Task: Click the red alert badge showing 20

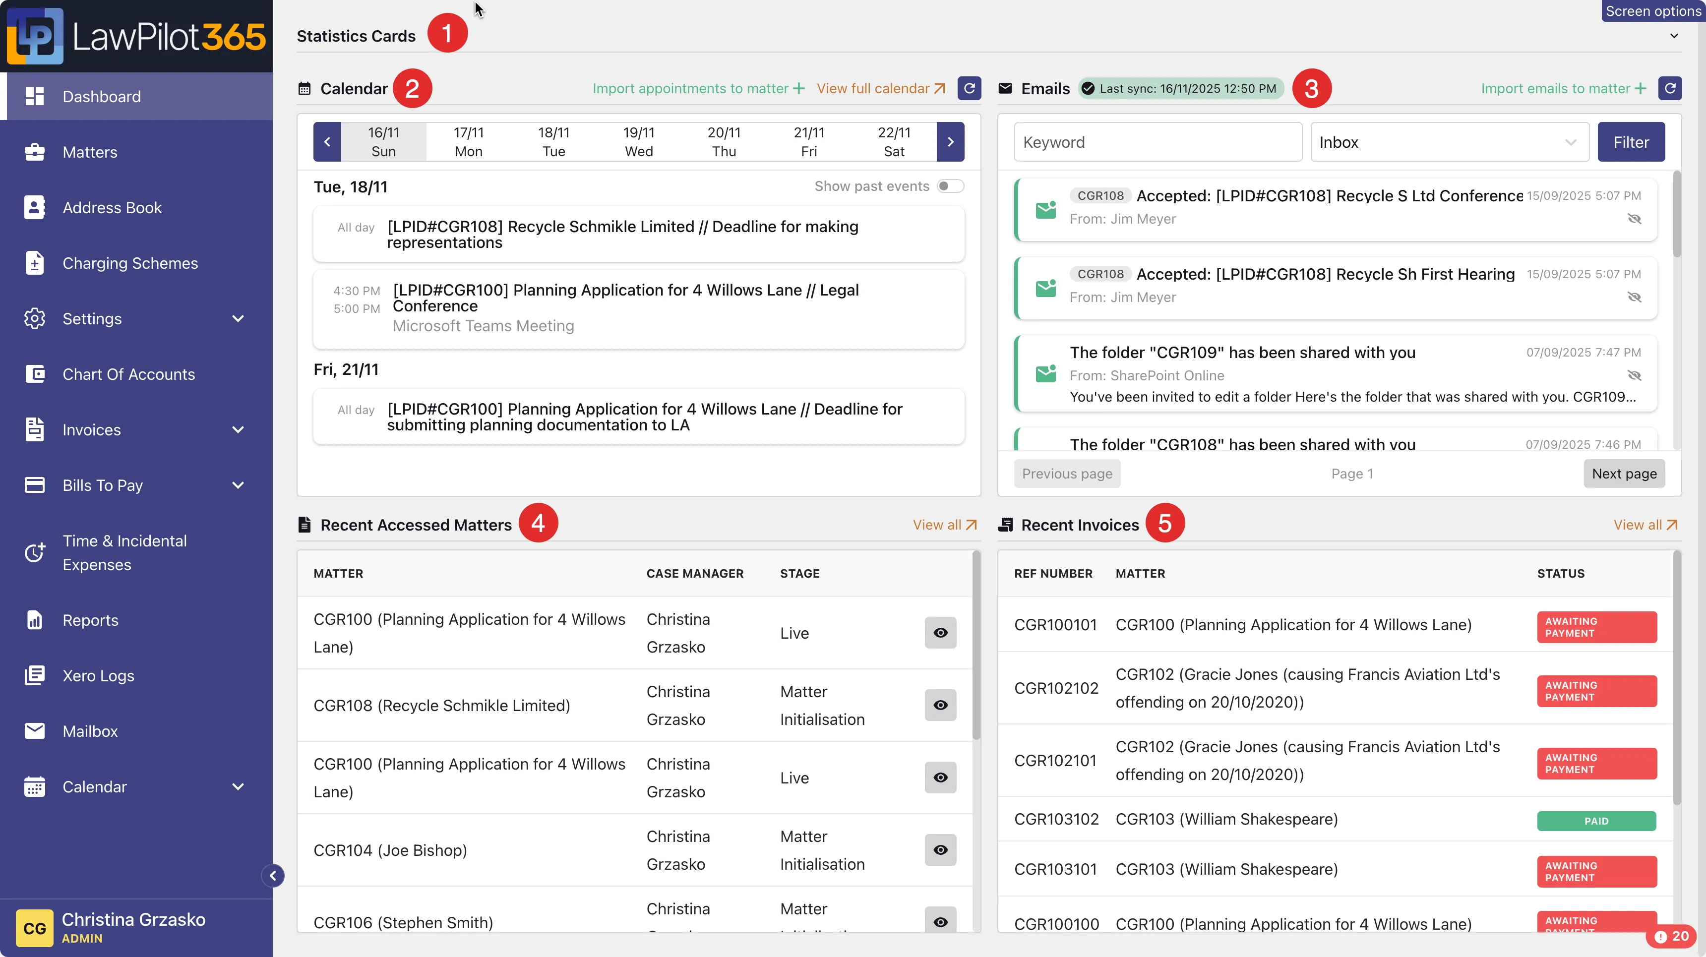Action: tap(1672, 936)
